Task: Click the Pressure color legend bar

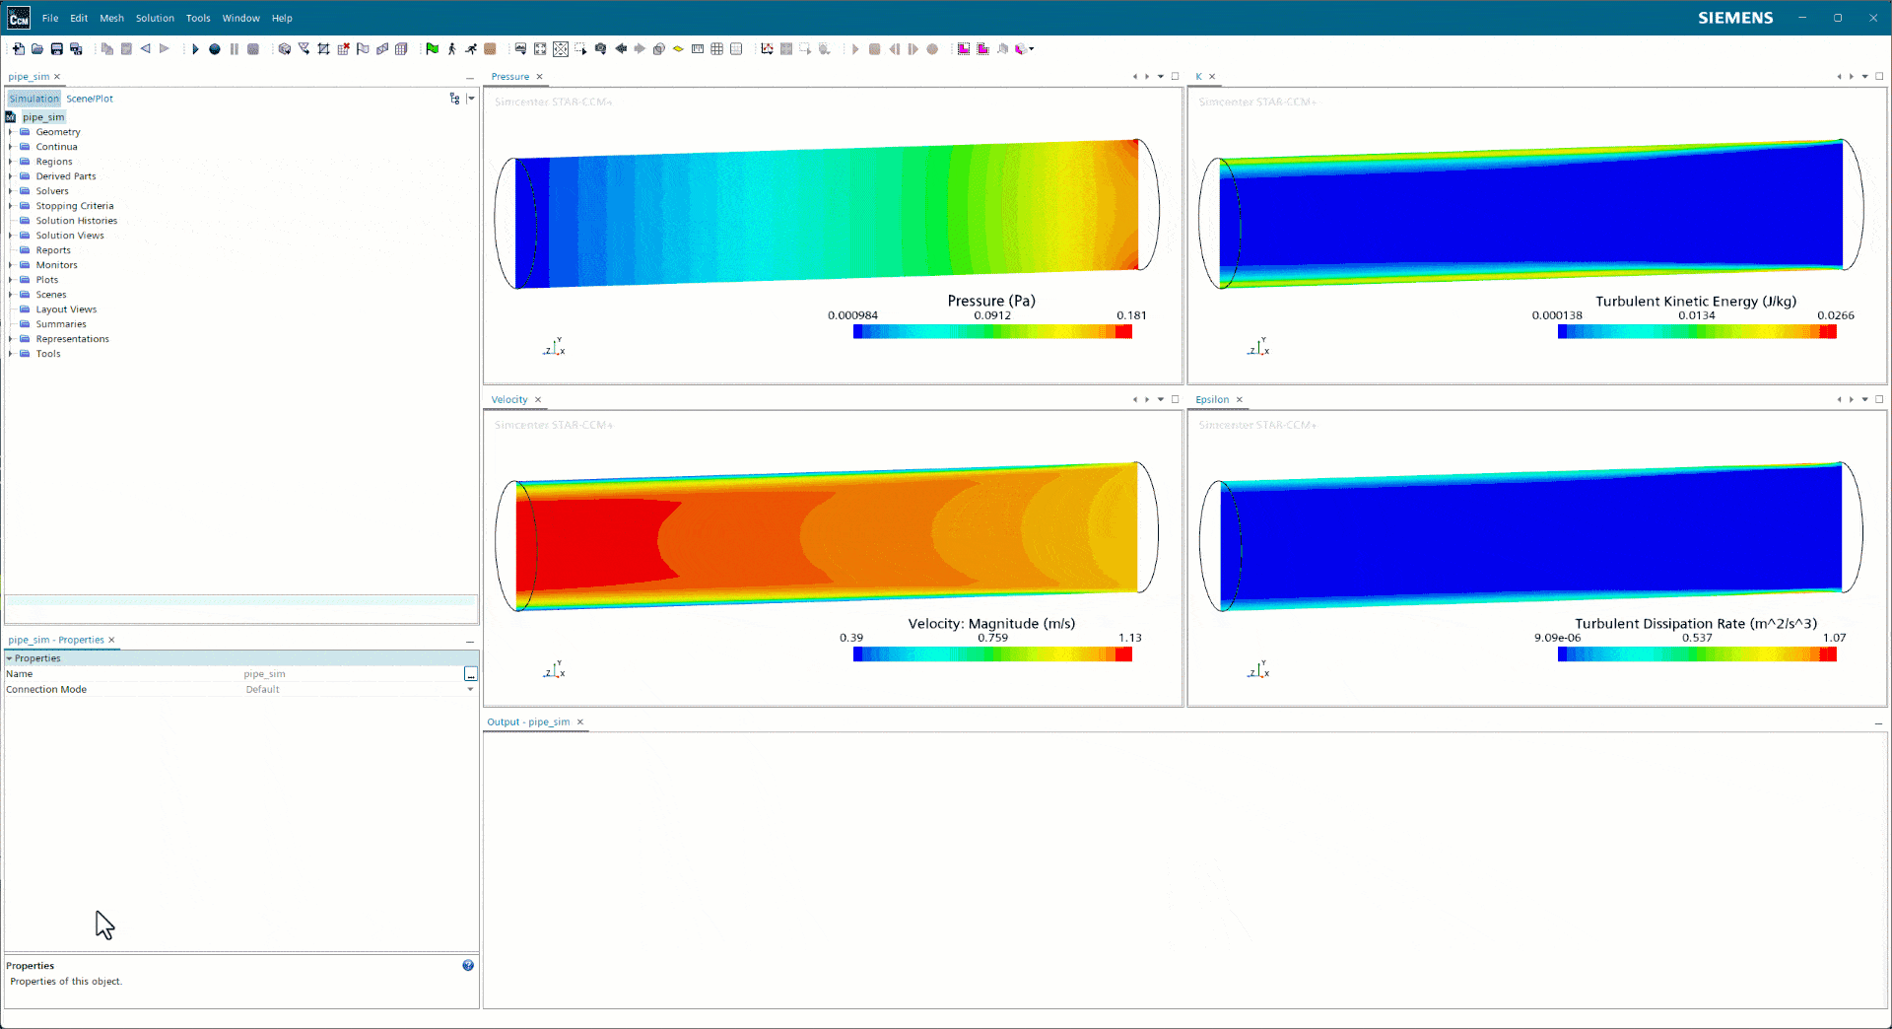Action: point(992,331)
